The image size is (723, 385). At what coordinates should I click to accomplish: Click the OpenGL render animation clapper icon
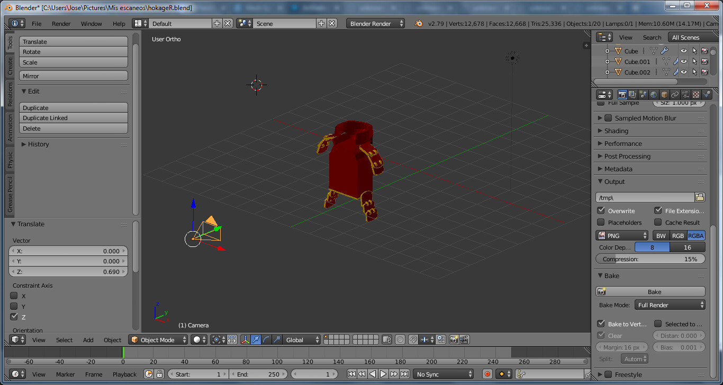(x=464, y=340)
